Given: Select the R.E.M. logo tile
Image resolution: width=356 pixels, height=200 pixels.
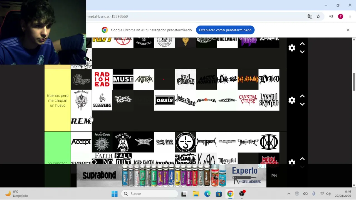Looking at the screenshot, I should coord(81,121).
